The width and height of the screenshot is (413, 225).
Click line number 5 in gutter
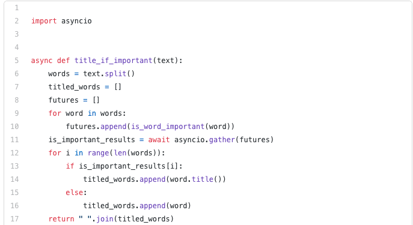click(17, 61)
